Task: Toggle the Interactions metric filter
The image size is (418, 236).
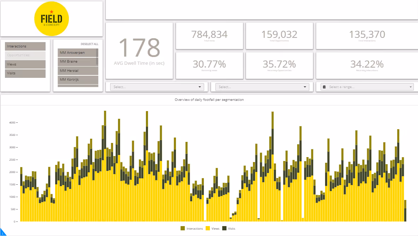Action: (25, 46)
